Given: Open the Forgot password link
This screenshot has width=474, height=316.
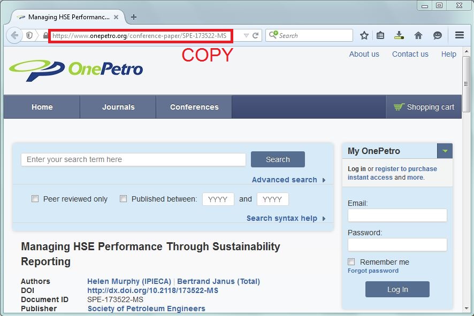Looking at the screenshot, I should pyautogui.click(x=373, y=271).
